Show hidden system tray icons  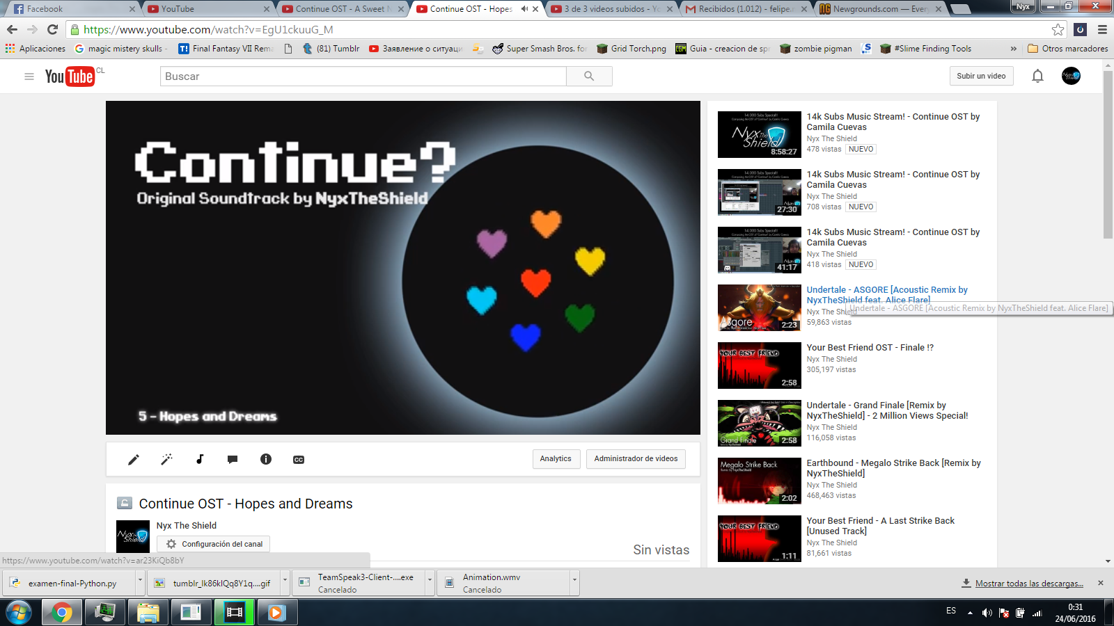click(x=970, y=613)
